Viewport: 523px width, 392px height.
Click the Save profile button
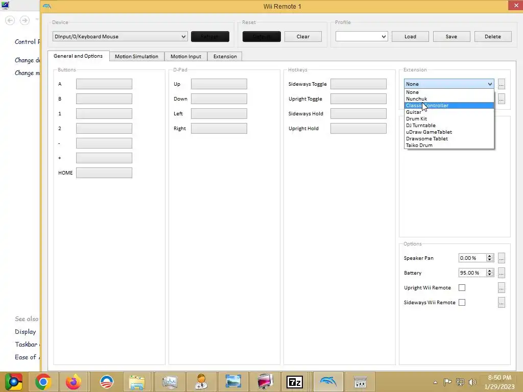coord(451,37)
